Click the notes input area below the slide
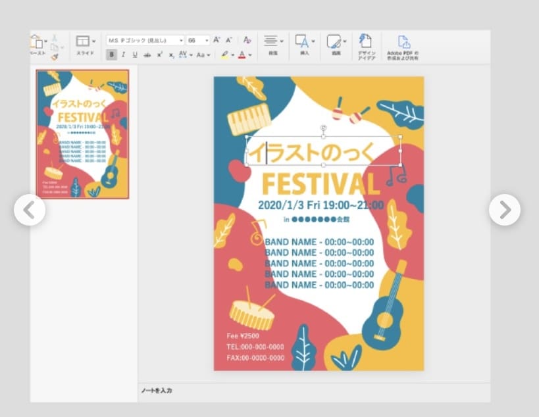Screen dimensions: 539x417 314,391
